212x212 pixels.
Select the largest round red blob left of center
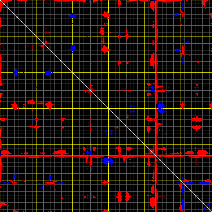coord(49,105)
